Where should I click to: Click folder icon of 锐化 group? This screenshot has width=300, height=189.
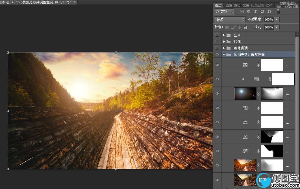229,42
